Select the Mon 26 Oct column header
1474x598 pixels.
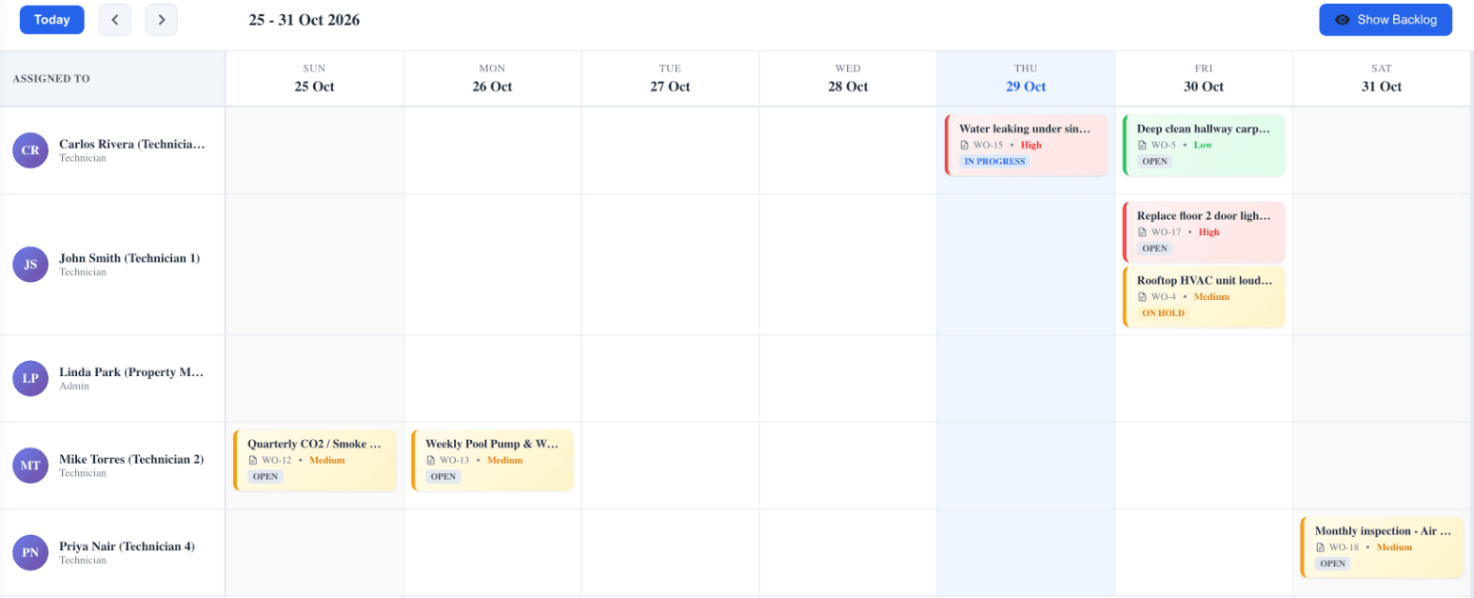point(492,78)
